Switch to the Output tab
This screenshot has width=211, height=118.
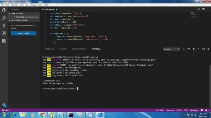(x=63, y=49)
